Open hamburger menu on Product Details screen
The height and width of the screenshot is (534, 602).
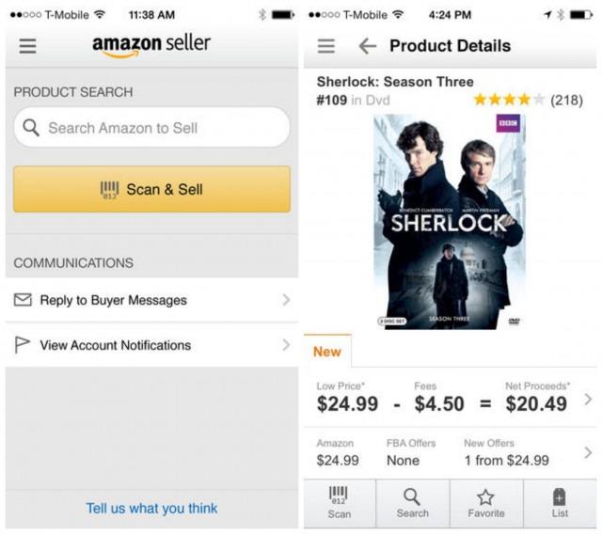(x=326, y=46)
